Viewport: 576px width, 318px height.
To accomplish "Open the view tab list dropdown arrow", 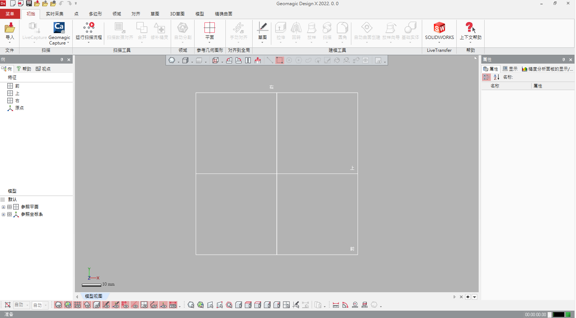I will click(x=475, y=297).
